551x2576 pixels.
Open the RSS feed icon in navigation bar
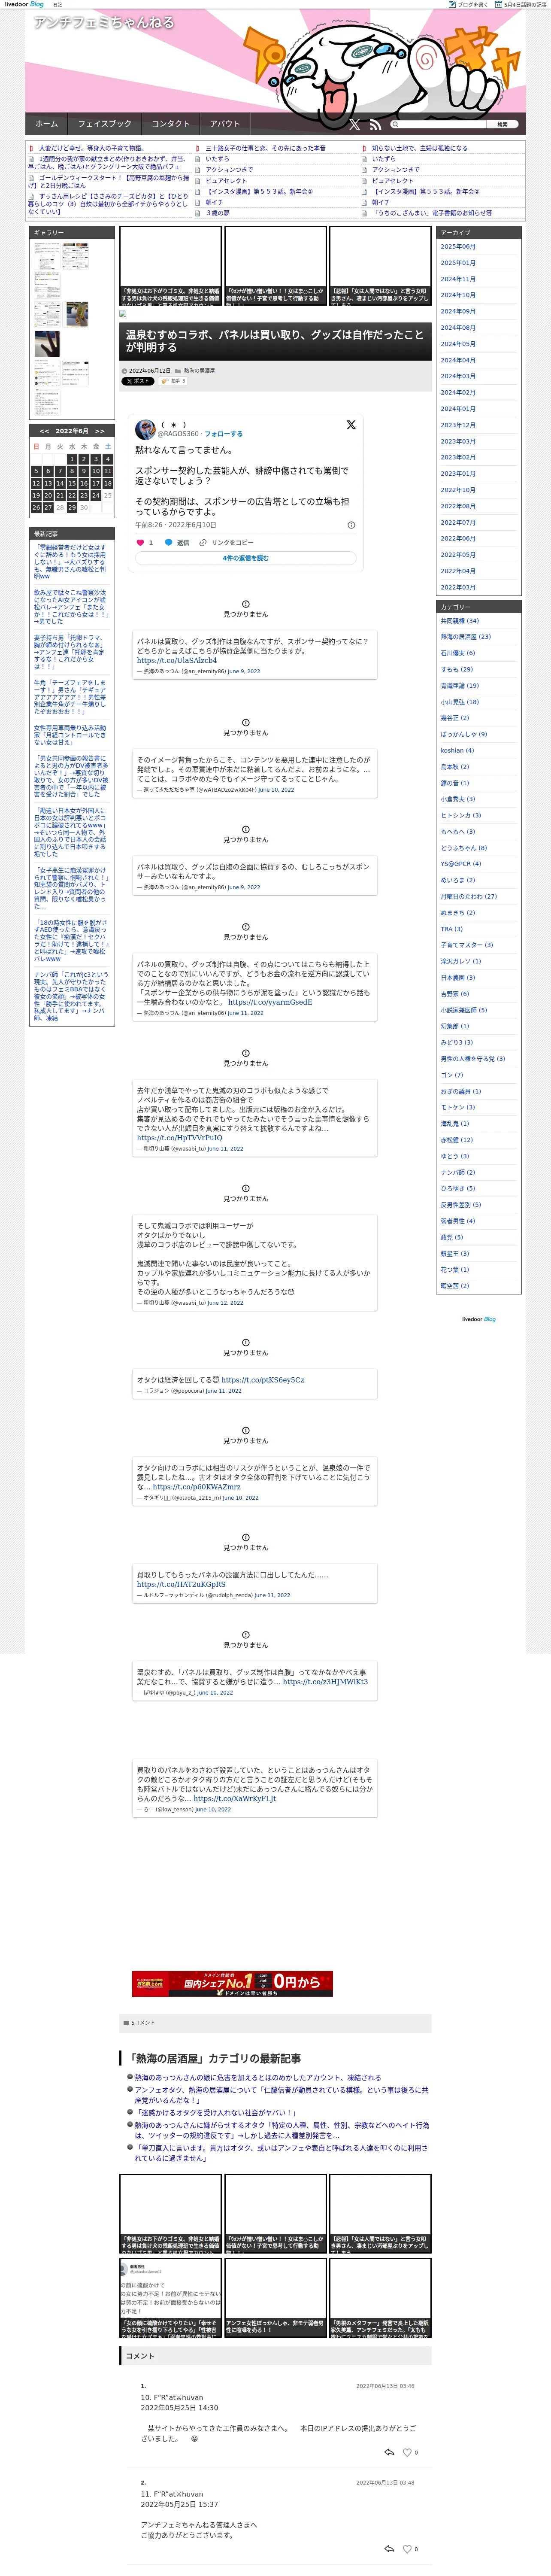pyautogui.click(x=375, y=125)
